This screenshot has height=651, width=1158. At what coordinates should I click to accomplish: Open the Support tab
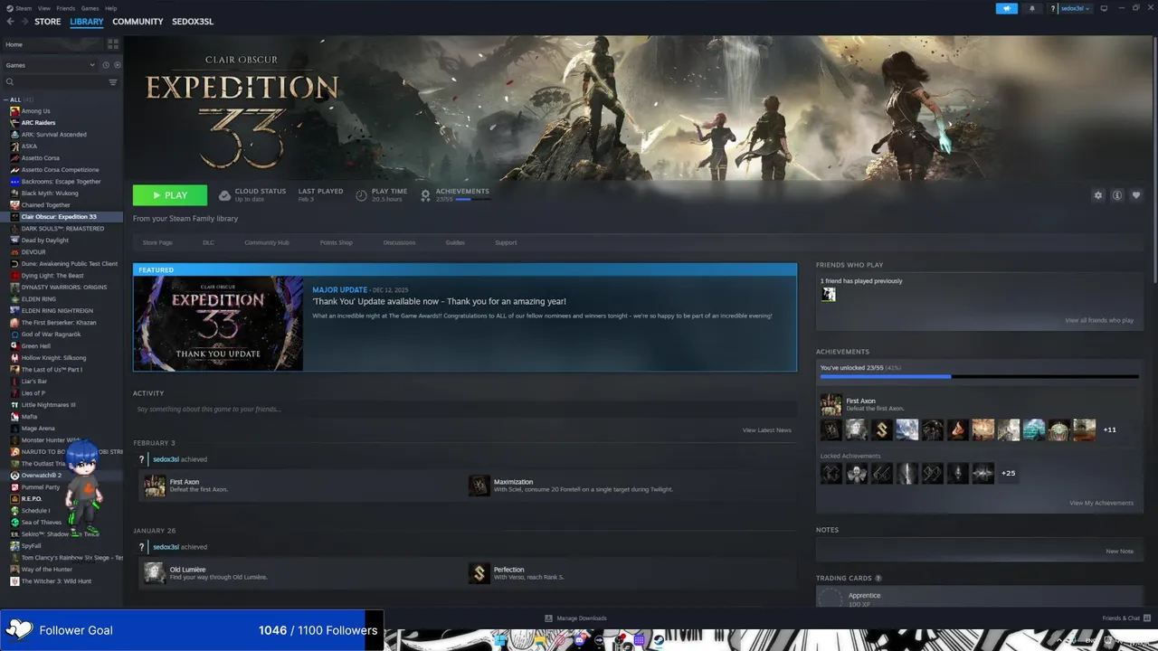[506, 242]
